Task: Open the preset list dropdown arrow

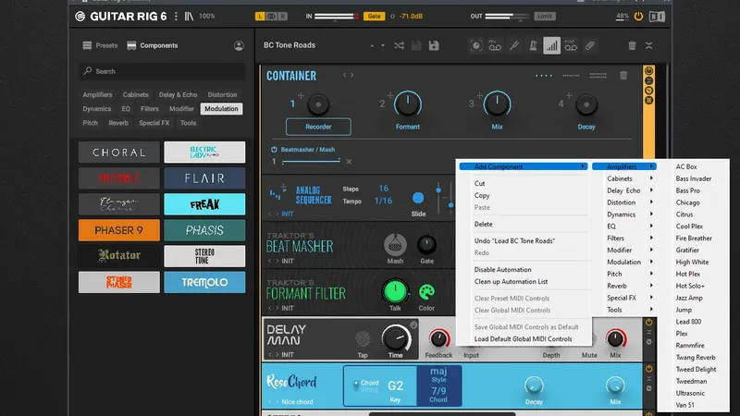Action: 383,45
